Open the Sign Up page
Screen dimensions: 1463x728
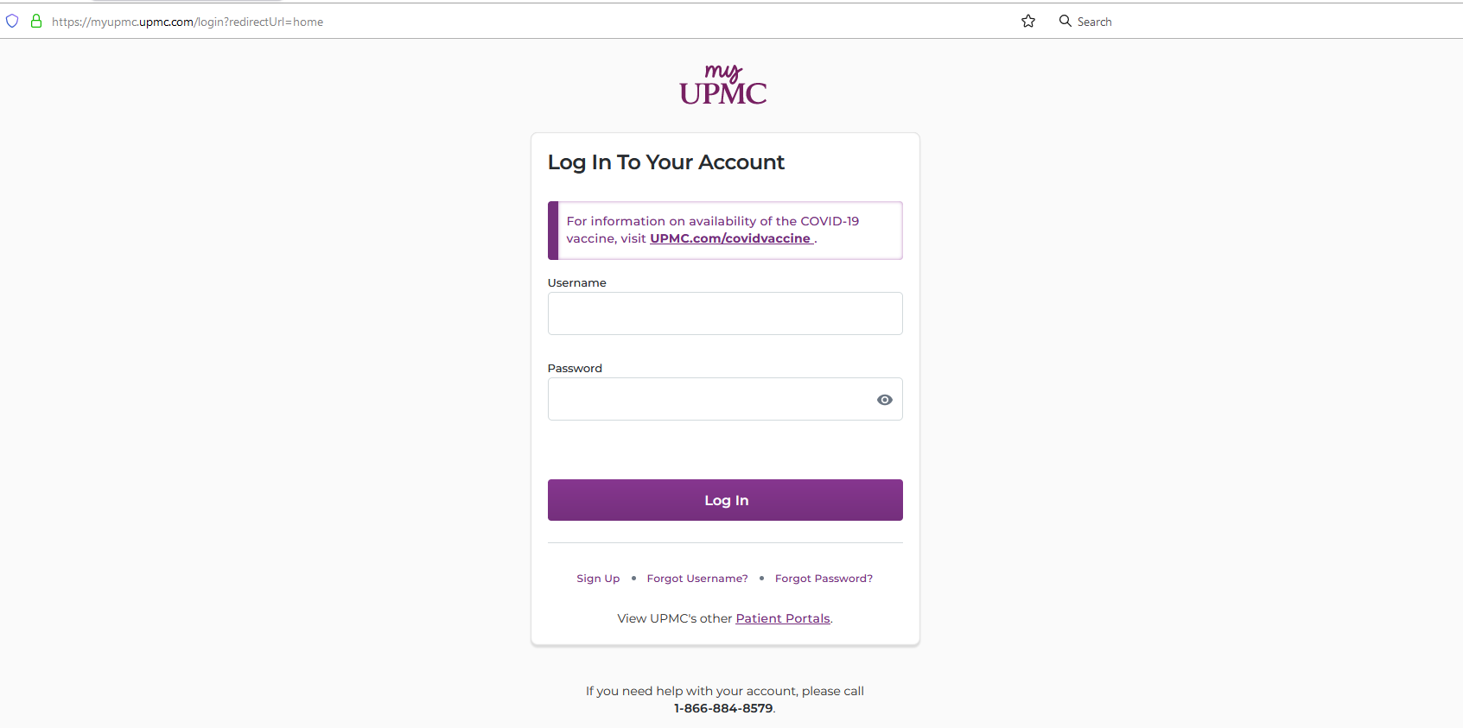[x=597, y=578]
